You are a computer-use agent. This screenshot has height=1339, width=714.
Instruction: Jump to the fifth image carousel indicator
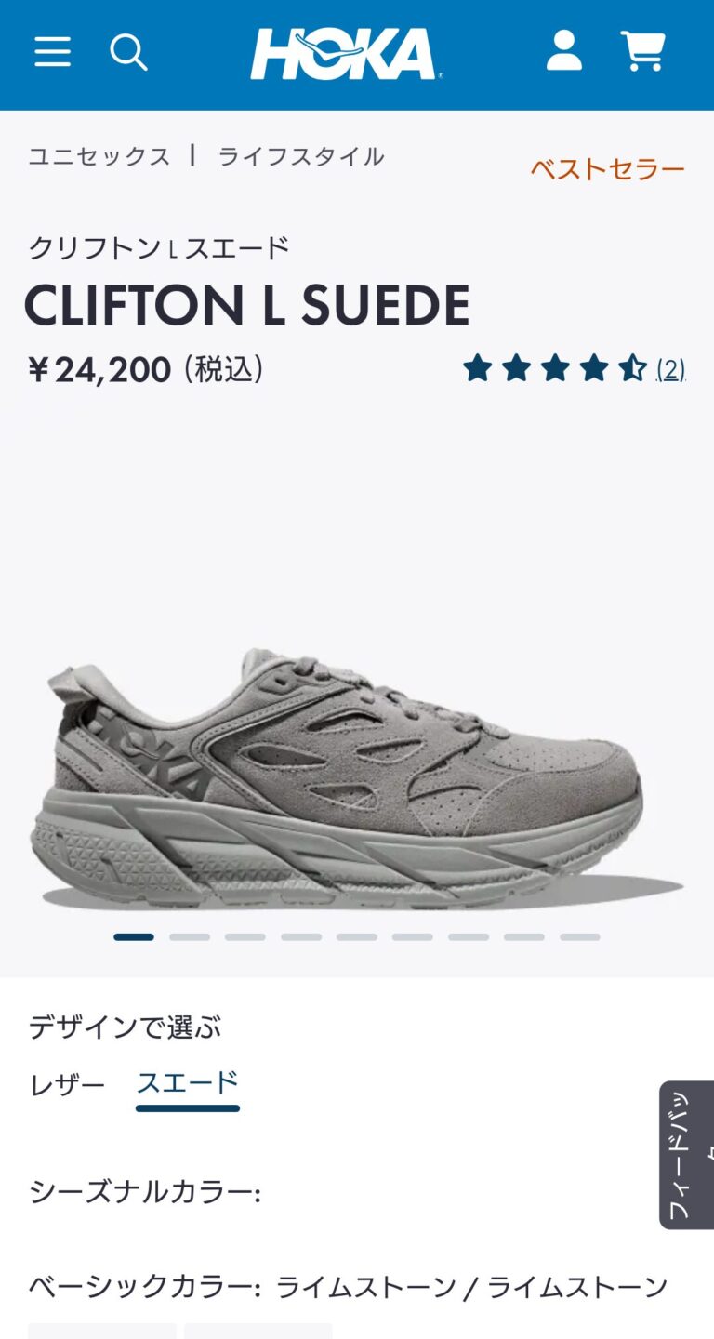[x=357, y=937]
